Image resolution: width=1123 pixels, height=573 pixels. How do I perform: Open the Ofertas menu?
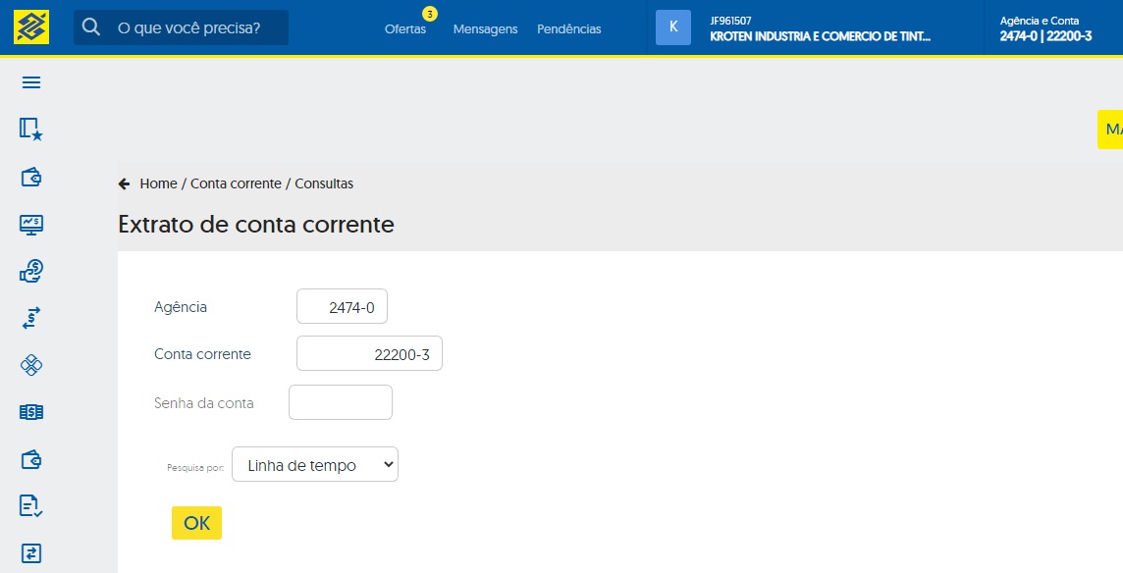tap(405, 29)
